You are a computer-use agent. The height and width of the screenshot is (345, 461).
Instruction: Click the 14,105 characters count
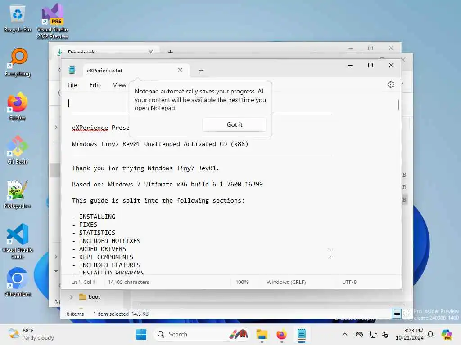(x=128, y=282)
